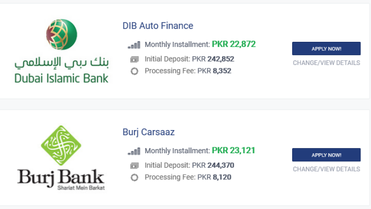371x209 pixels.
Task: Open Change/View Details for DIB Auto Finance
Action: pyautogui.click(x=326, y=63)
